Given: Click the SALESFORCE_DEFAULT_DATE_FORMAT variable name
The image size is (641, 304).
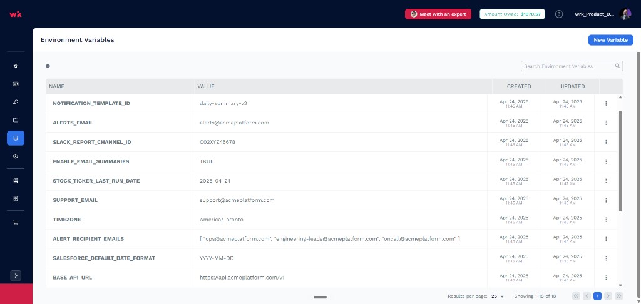Looking at the screenshot, I should 104,258.
